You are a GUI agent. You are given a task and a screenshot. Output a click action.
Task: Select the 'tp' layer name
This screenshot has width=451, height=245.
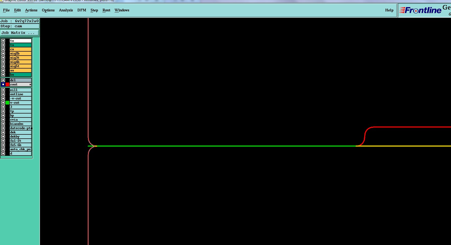21,111
